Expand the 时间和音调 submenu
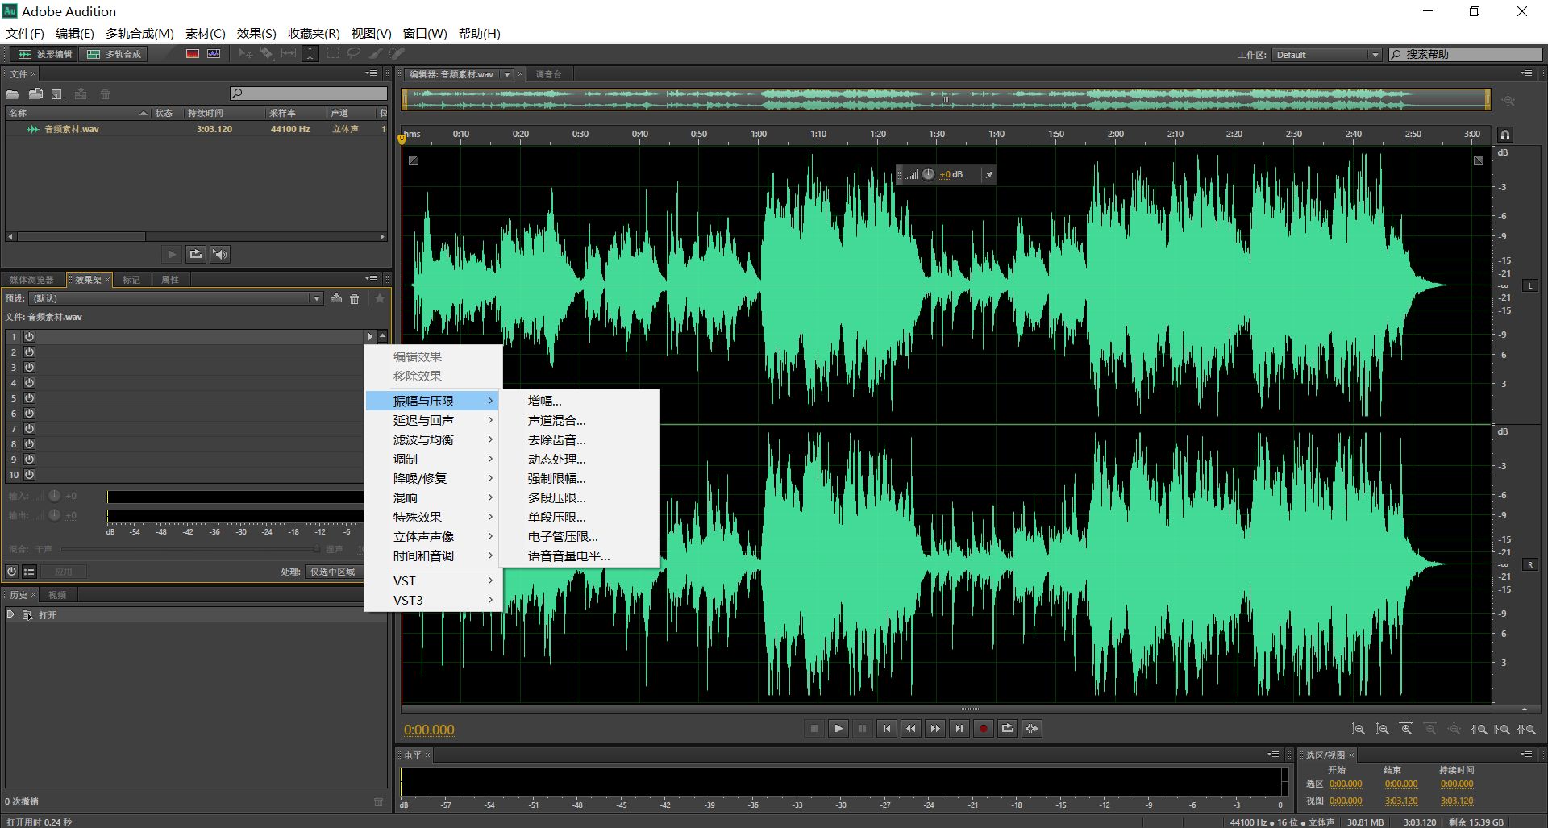Screen dimensions: 1548x828 433,555
